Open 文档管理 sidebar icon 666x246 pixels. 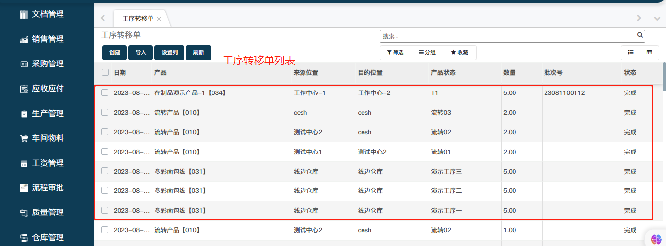pyautogui.click(x=24, y=14)
